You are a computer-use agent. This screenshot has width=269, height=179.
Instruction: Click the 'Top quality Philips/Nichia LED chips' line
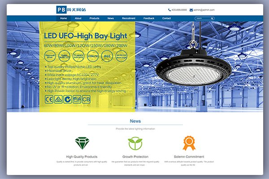pos(73,67)
